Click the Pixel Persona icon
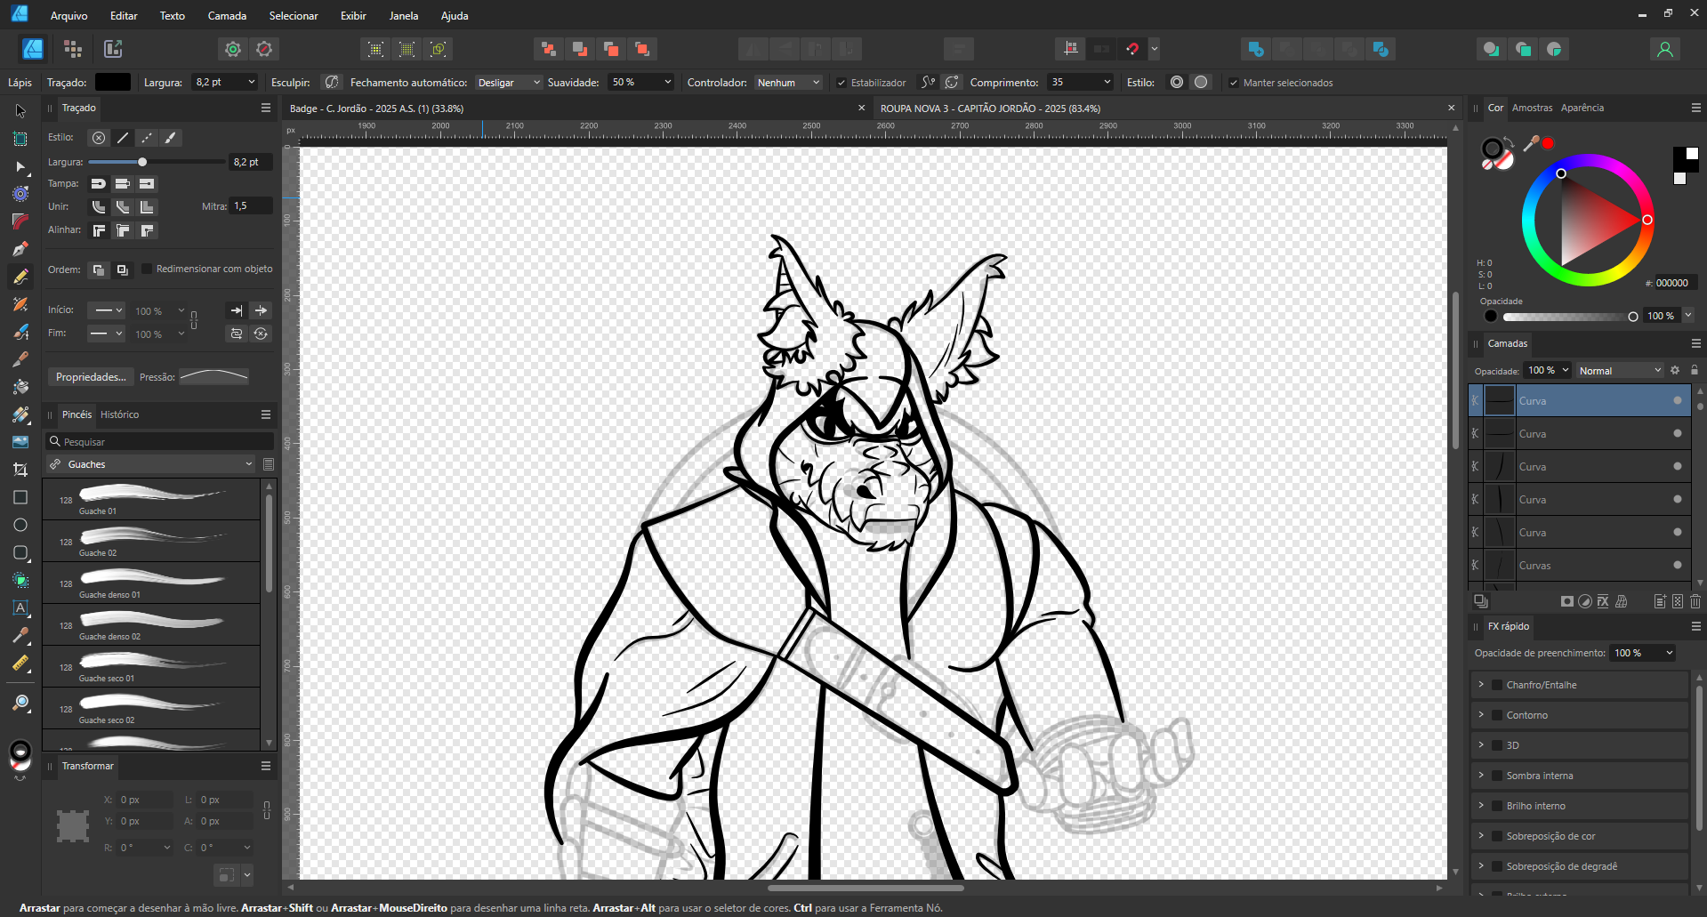 click(73, 49)
